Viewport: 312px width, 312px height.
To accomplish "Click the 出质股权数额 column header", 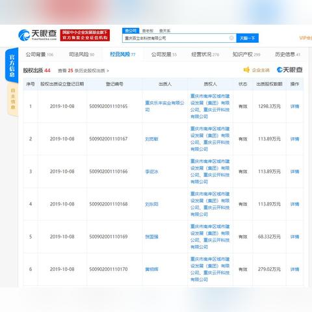I will [269, 84].
